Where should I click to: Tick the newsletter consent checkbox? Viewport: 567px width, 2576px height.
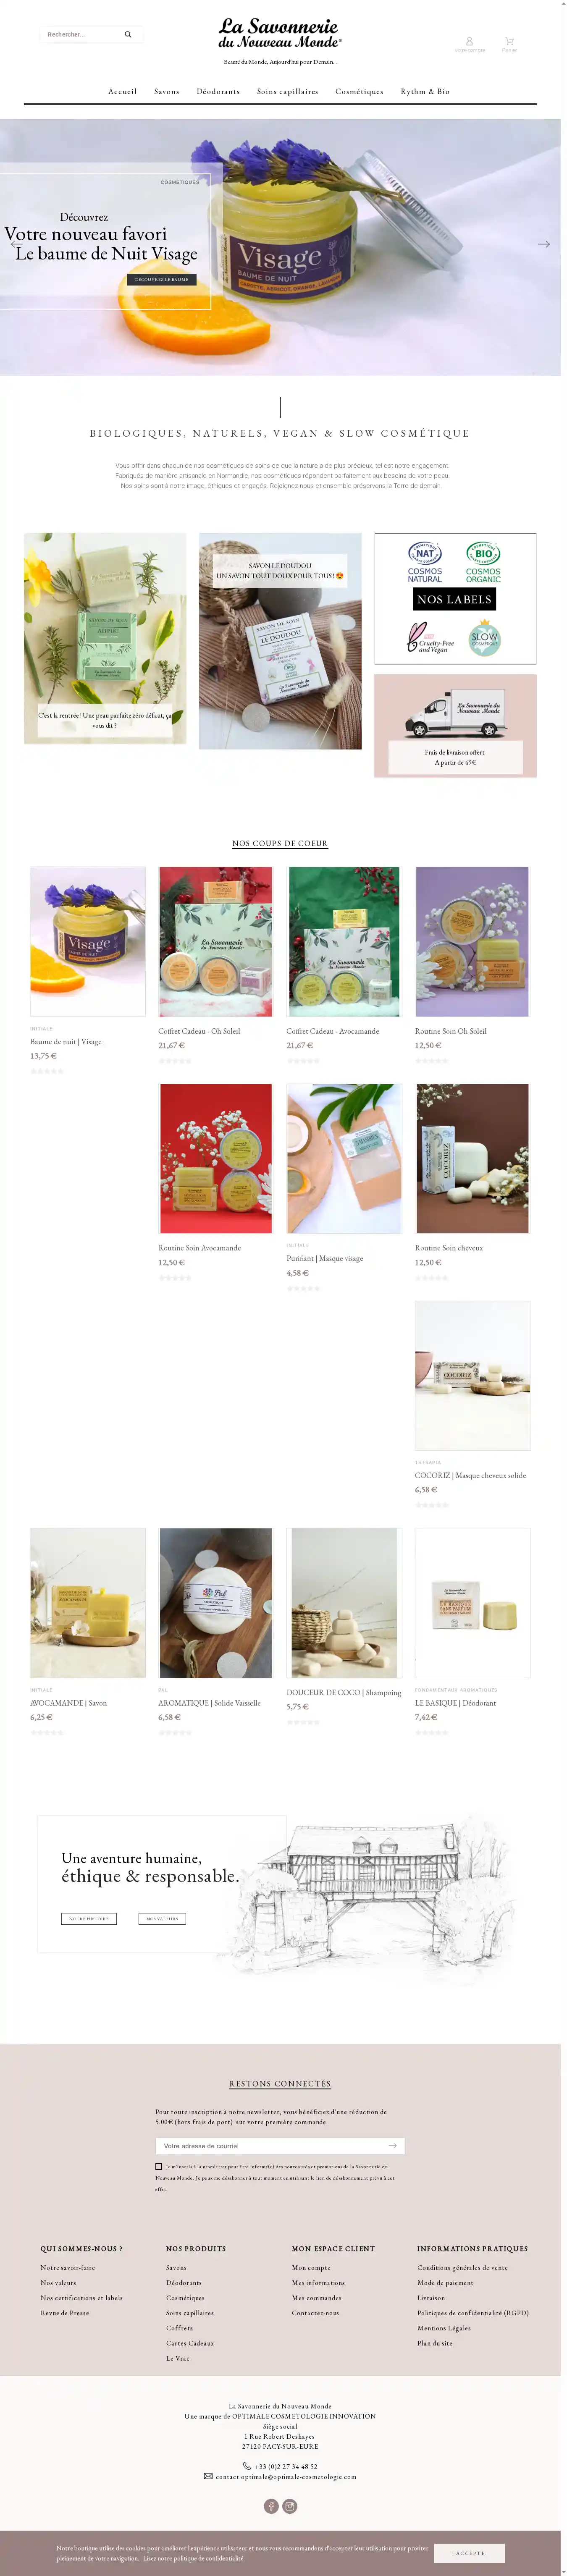pos(159,2166)
